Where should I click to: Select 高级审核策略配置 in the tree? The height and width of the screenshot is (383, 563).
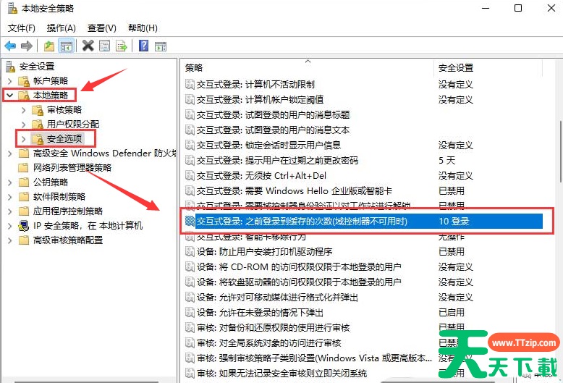click(68, 240)
